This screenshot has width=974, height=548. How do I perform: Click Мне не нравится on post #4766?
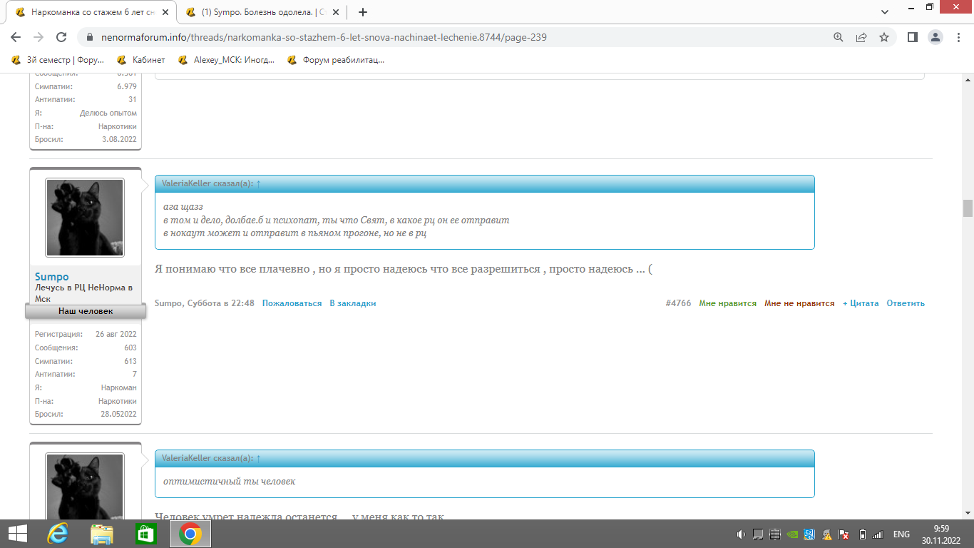[x=799, y=303]
